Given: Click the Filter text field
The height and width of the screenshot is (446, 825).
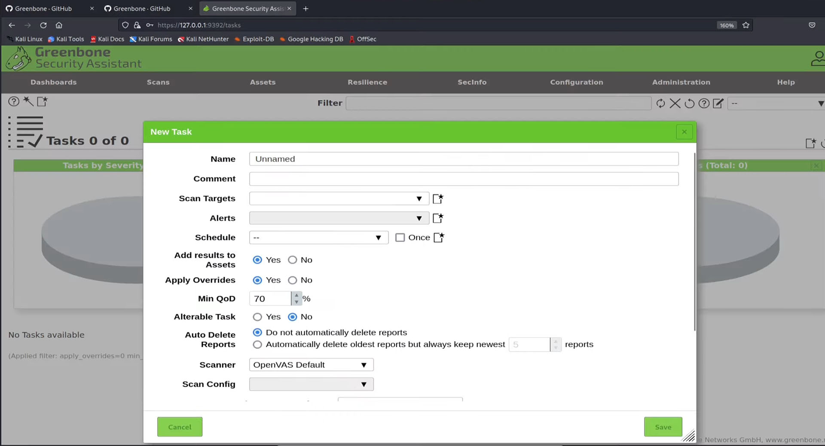Looking at the screenshot, I should point(498,103).
